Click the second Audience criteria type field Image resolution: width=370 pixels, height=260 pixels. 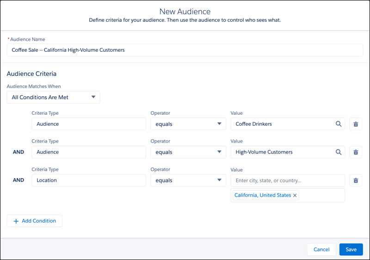(x=89, y=152)
